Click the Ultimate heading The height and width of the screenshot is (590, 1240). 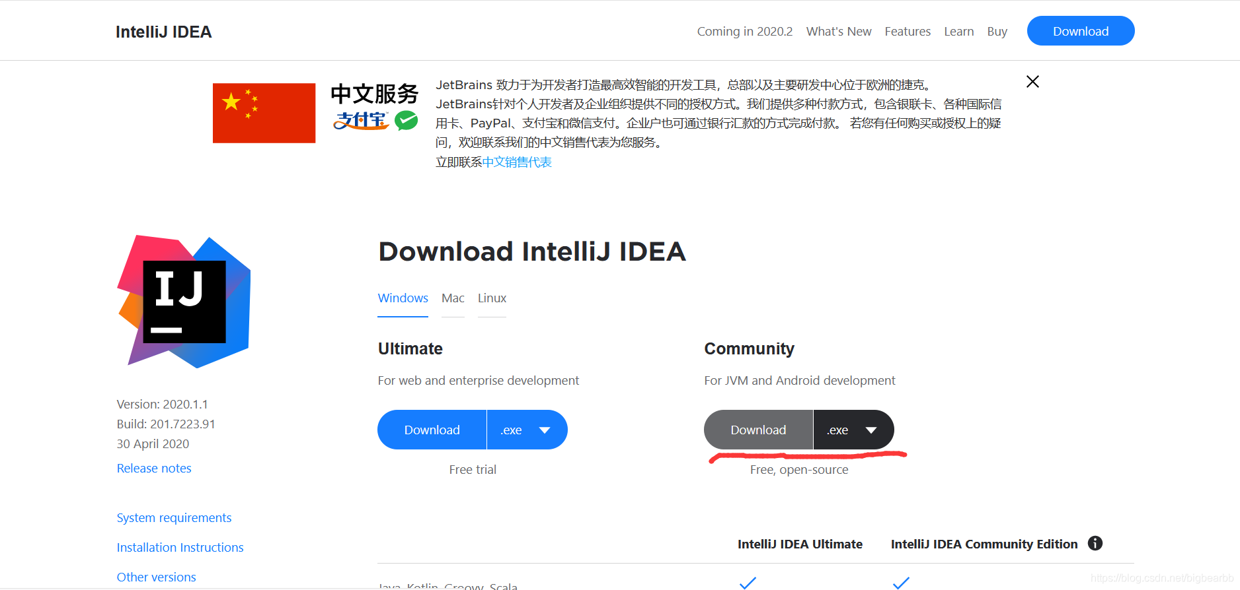pyautogui.click(x=410, y=348)
